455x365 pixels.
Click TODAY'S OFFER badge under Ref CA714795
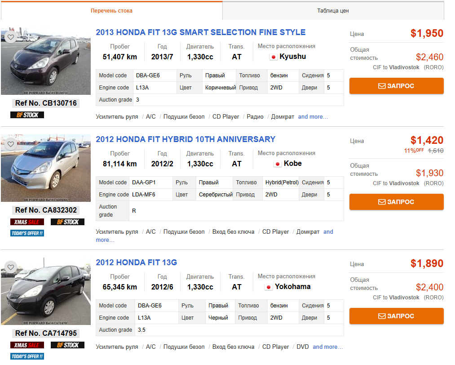click(27, 356)
